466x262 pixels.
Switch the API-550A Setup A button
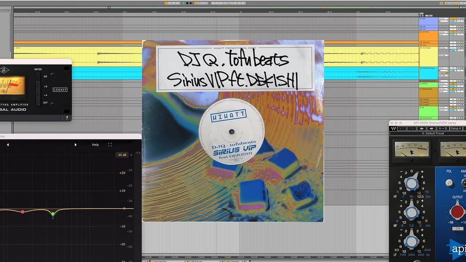click(x=456, y=128)
